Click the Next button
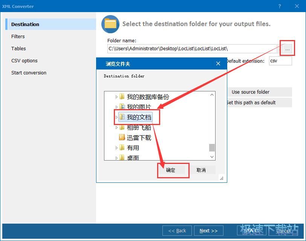 (209, 231)
